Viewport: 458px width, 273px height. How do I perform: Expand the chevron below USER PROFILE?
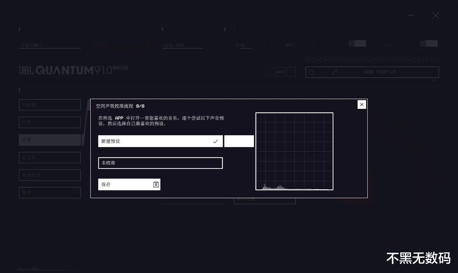point(433,80)
